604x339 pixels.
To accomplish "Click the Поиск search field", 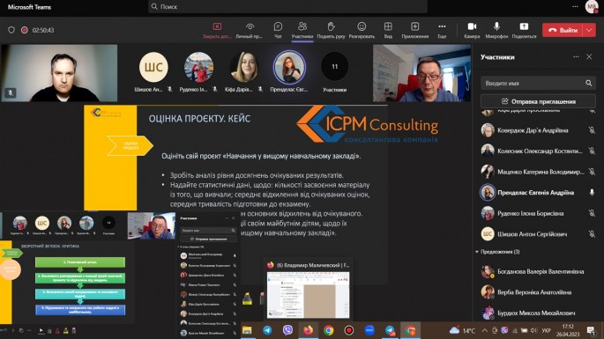I will click(287, 6).
